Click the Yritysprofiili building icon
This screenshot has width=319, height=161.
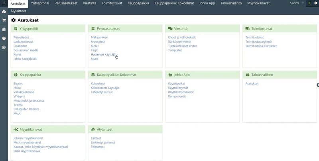(16, 29)
